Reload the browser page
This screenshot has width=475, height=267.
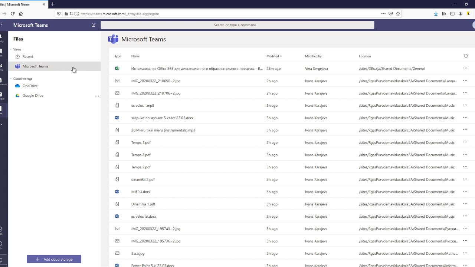tap(13, 13)
